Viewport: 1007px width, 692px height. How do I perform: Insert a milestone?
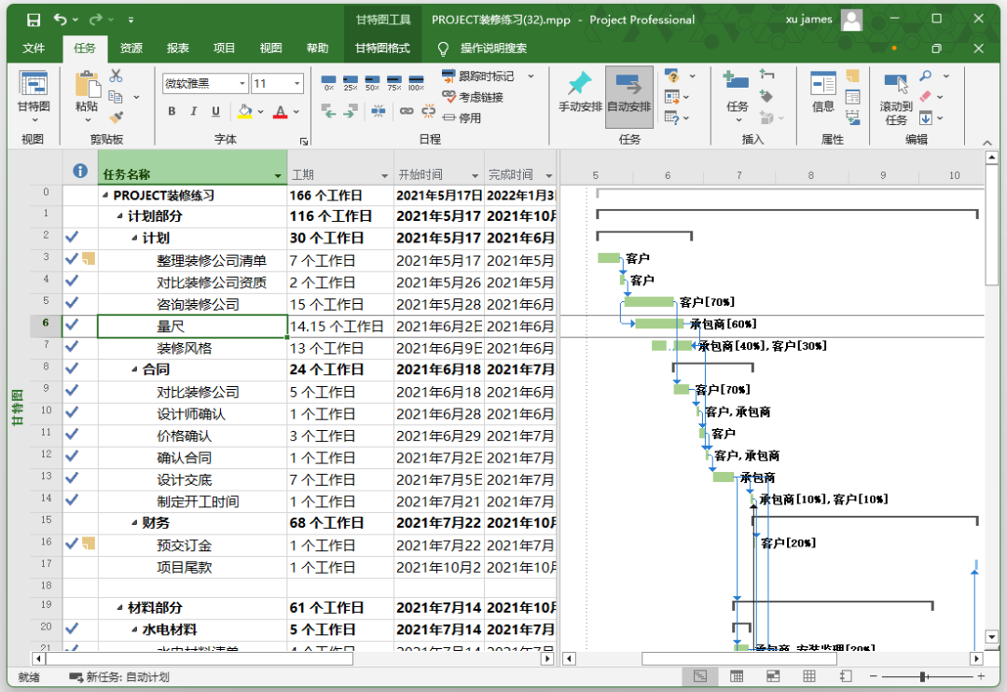coord(766,96)
